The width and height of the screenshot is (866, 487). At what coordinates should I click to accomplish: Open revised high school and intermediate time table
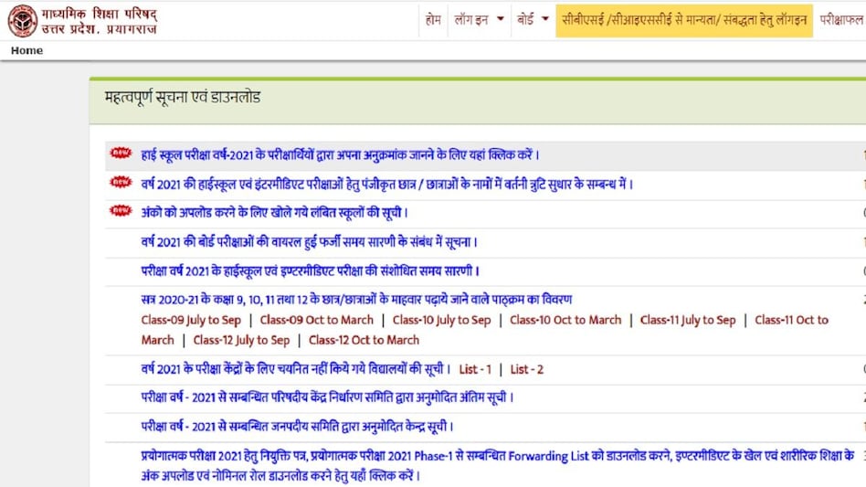coord(310,271)
